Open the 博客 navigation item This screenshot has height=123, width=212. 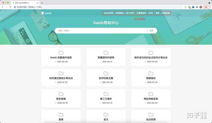[157, 13]
